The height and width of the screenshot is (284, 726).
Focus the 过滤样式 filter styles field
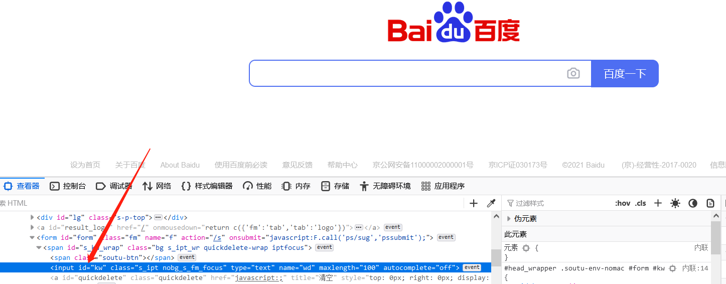(x=557, y=203)
